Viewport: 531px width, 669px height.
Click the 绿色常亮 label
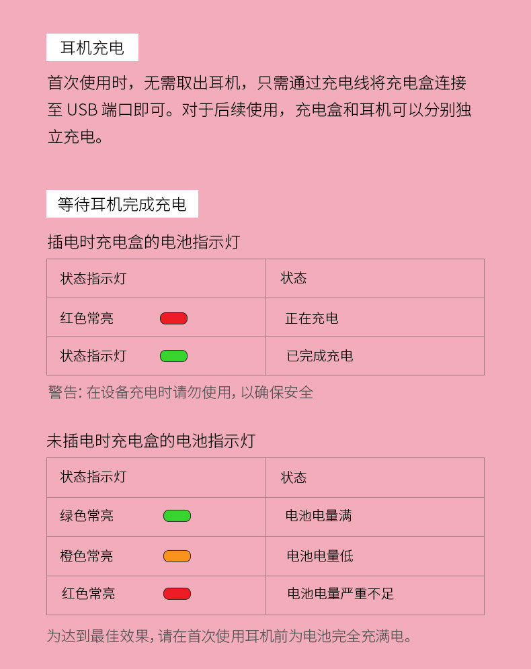tap(87, 516)
